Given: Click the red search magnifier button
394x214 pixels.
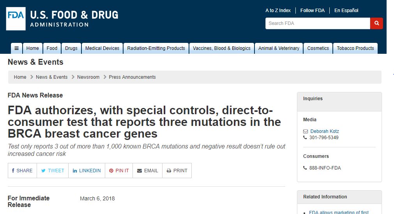Looking at the screenshot, I should pyautogui.click(x=376, y=23).
